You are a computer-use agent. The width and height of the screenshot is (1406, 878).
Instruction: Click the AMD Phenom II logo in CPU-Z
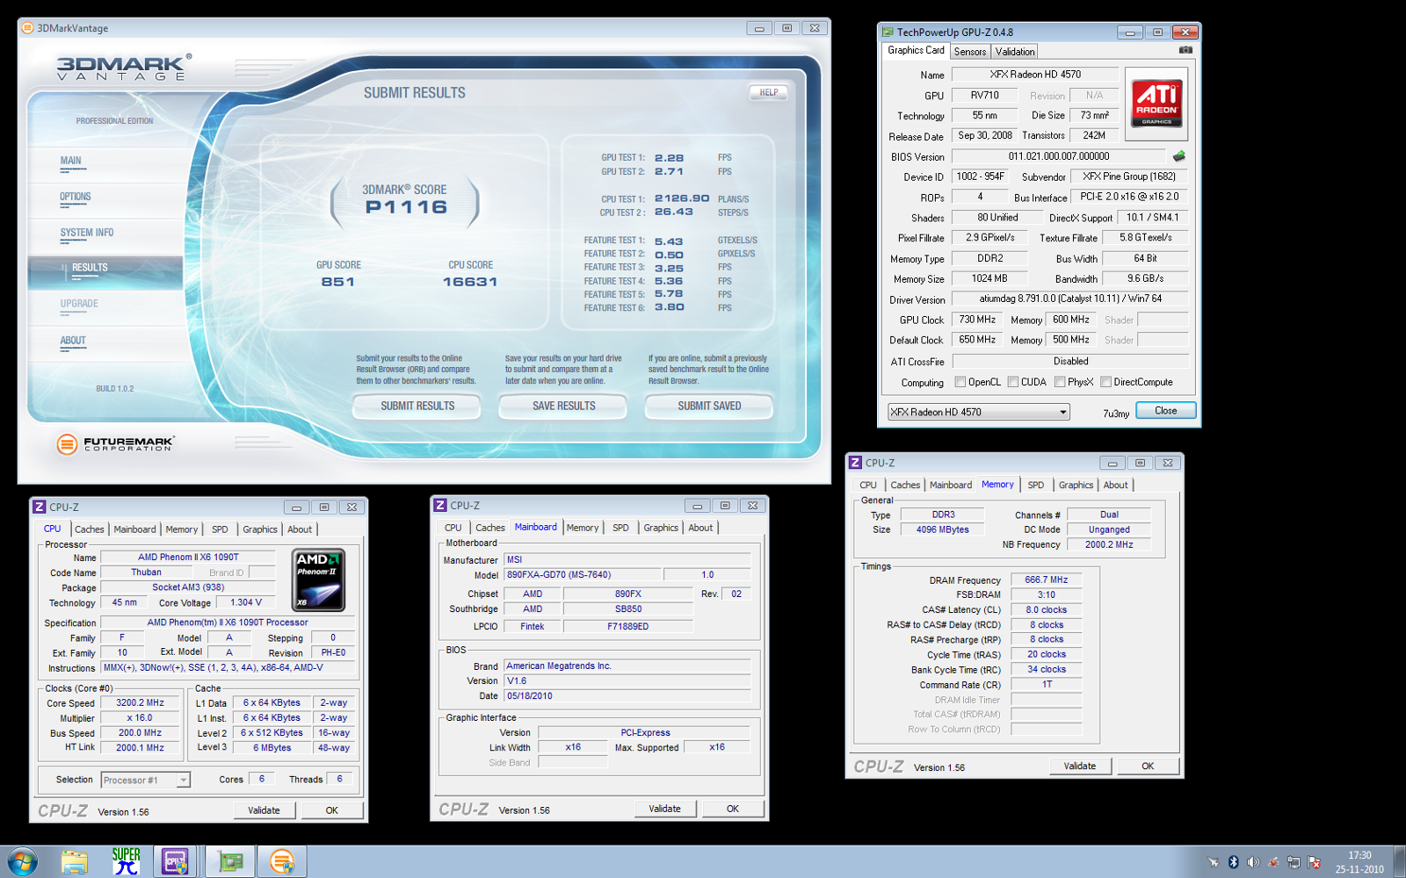click(318, 580)
